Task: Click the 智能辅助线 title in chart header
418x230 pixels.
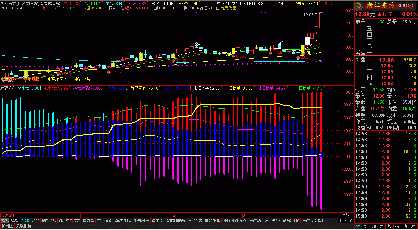Action: 50,4
